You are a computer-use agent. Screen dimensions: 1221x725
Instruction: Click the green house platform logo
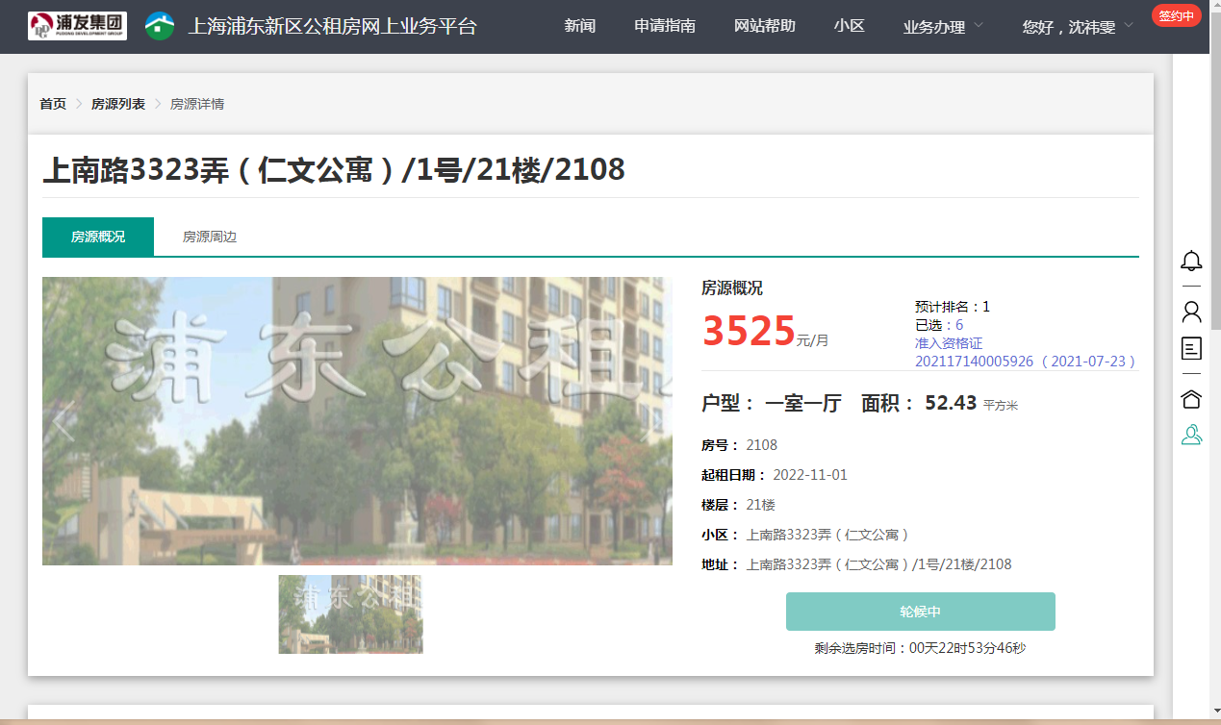(160, 26)
